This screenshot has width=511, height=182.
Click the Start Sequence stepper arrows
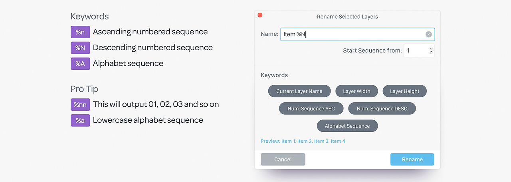pos(430,51)
